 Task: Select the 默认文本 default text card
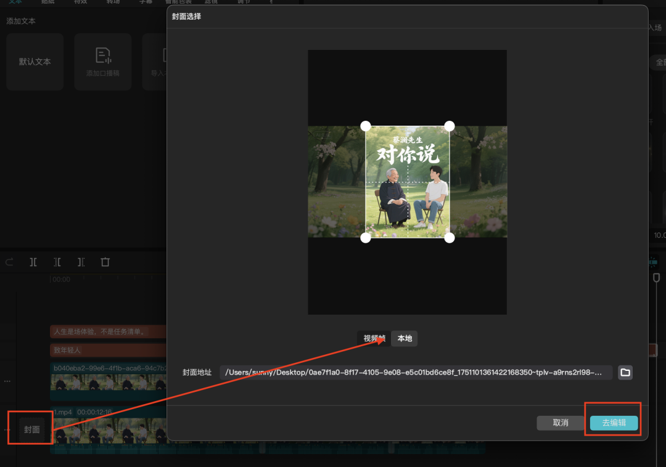(x=35, y=62)
